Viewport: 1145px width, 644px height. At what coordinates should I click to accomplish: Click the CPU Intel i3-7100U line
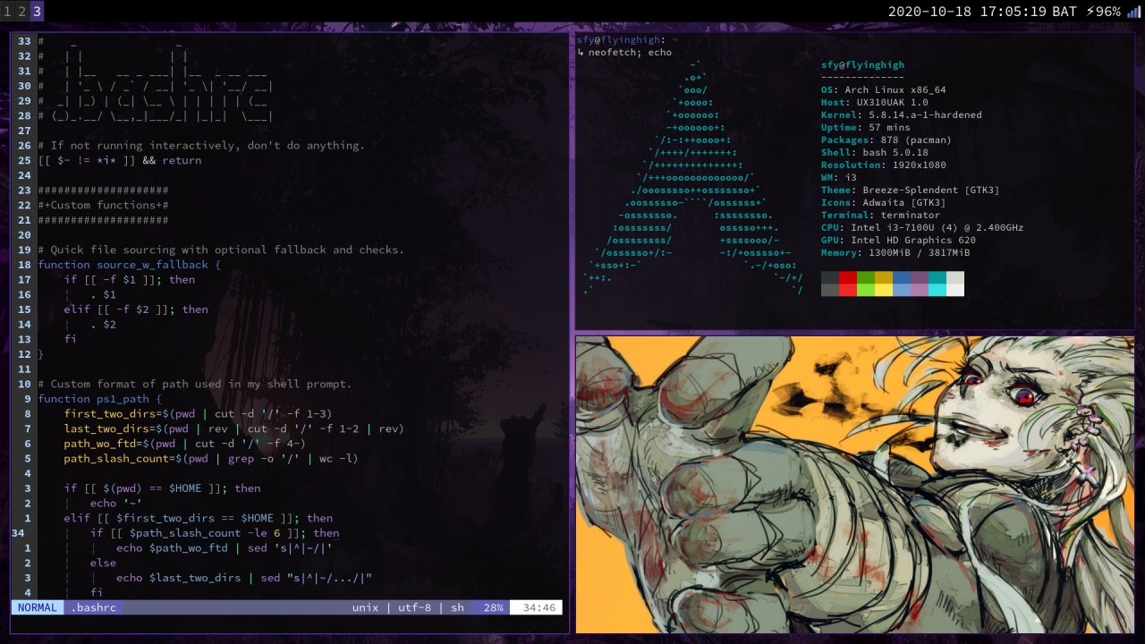point(922,227)
